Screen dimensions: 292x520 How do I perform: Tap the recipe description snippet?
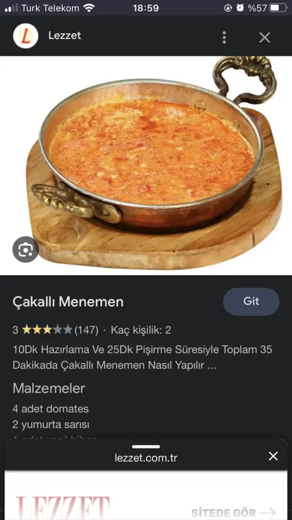142,357
